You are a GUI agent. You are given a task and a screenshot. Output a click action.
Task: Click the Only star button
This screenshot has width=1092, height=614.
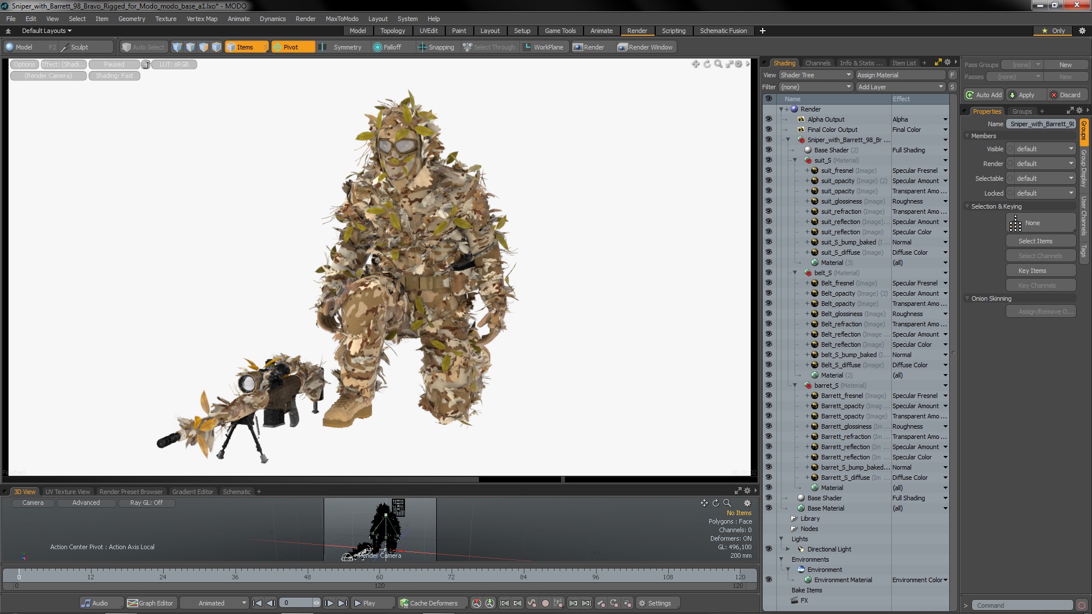point(1053,31)
